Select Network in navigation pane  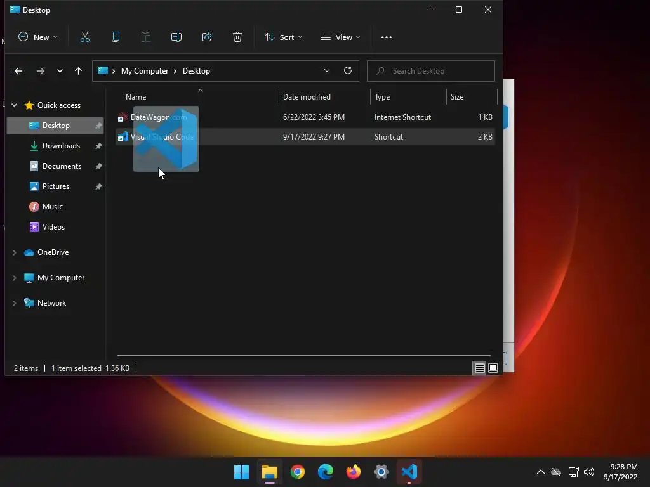pyautogui.click(x=51, y=302)
